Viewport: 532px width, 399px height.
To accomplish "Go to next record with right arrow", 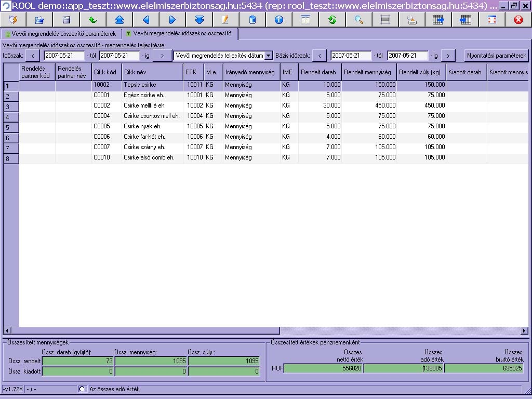I will (x=172, y=20).
